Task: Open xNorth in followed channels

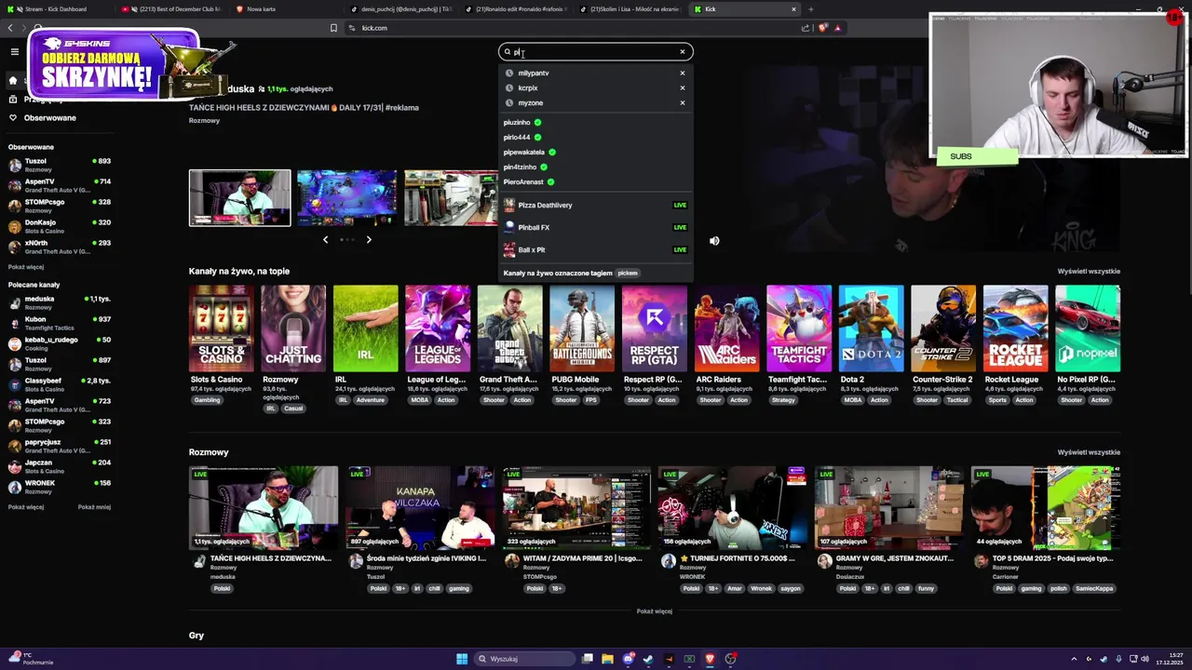Action: (x=60, y=247)
